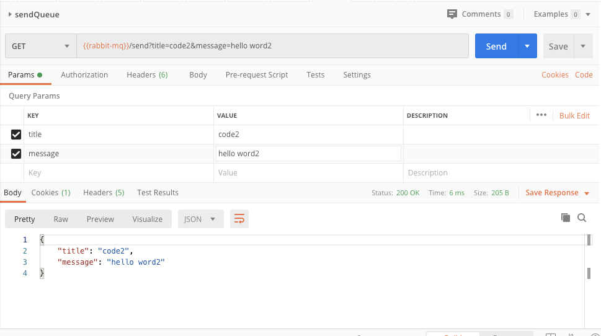Open the Save Response dropdown
The height and width of the screenshot is (336, 601).
pos(557,193)
